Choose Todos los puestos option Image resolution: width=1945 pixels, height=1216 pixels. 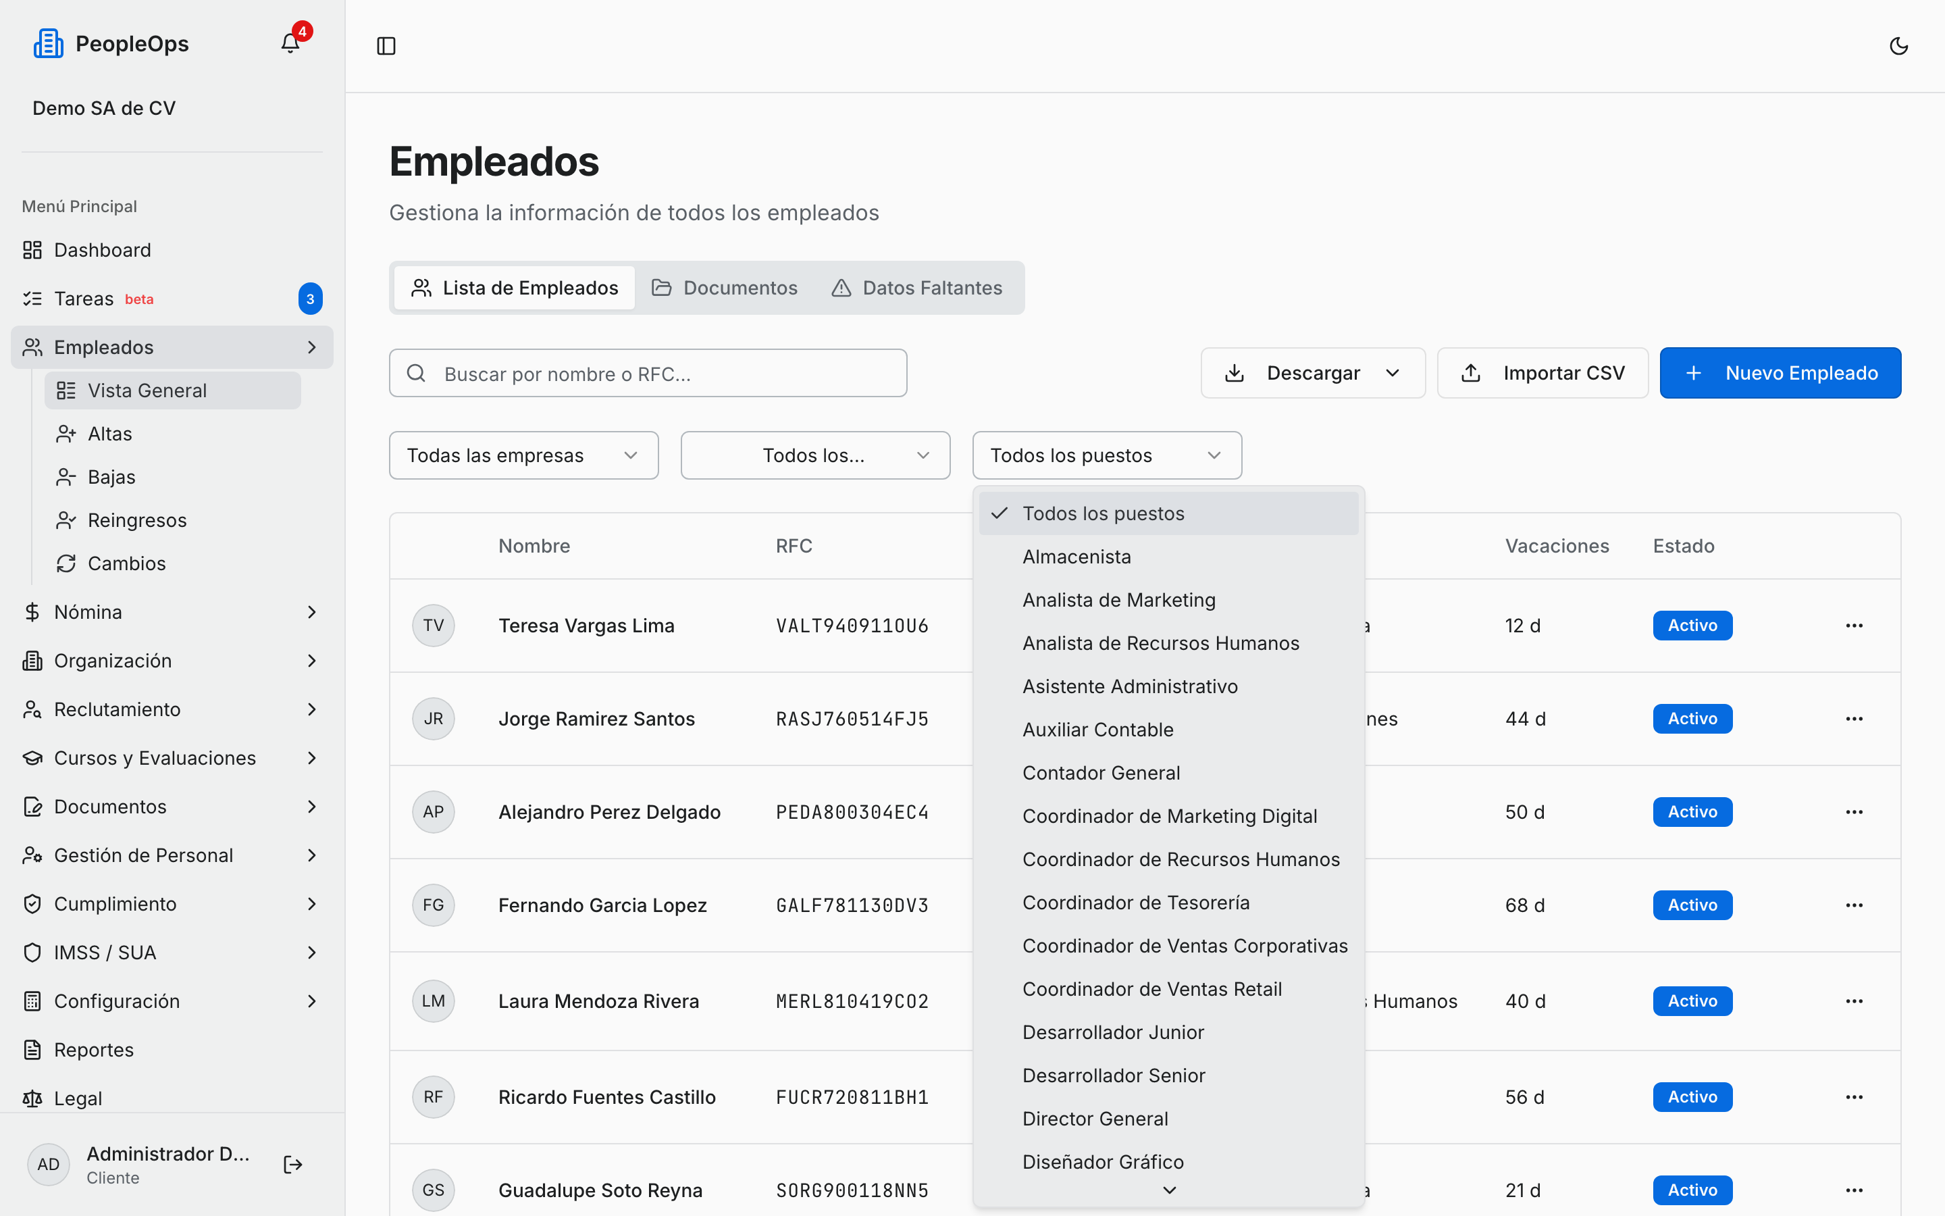pos(1168,513)
